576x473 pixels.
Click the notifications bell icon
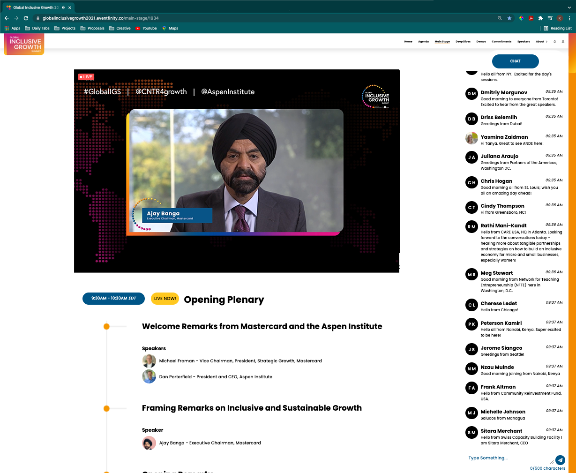point(554,41)
